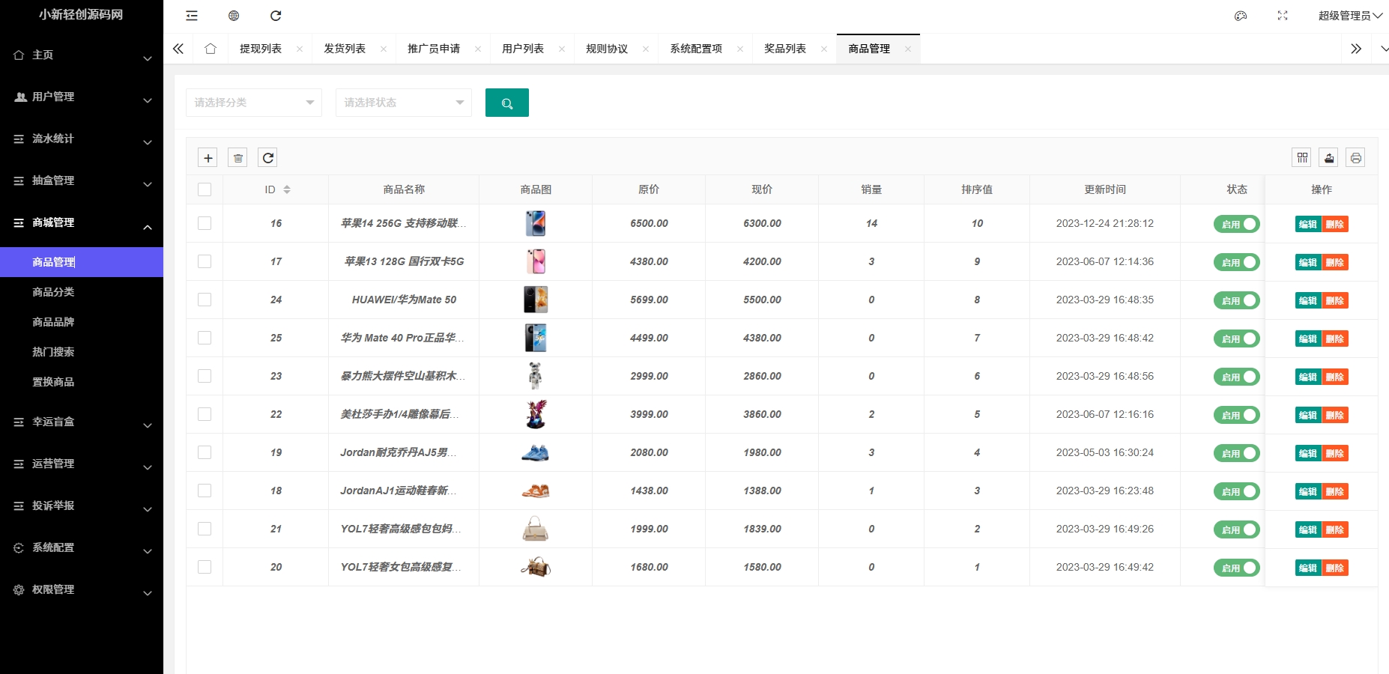Sort the table by ID column arrows
The height and width of the screenshot is (674, 1389).
click(287, 189)
